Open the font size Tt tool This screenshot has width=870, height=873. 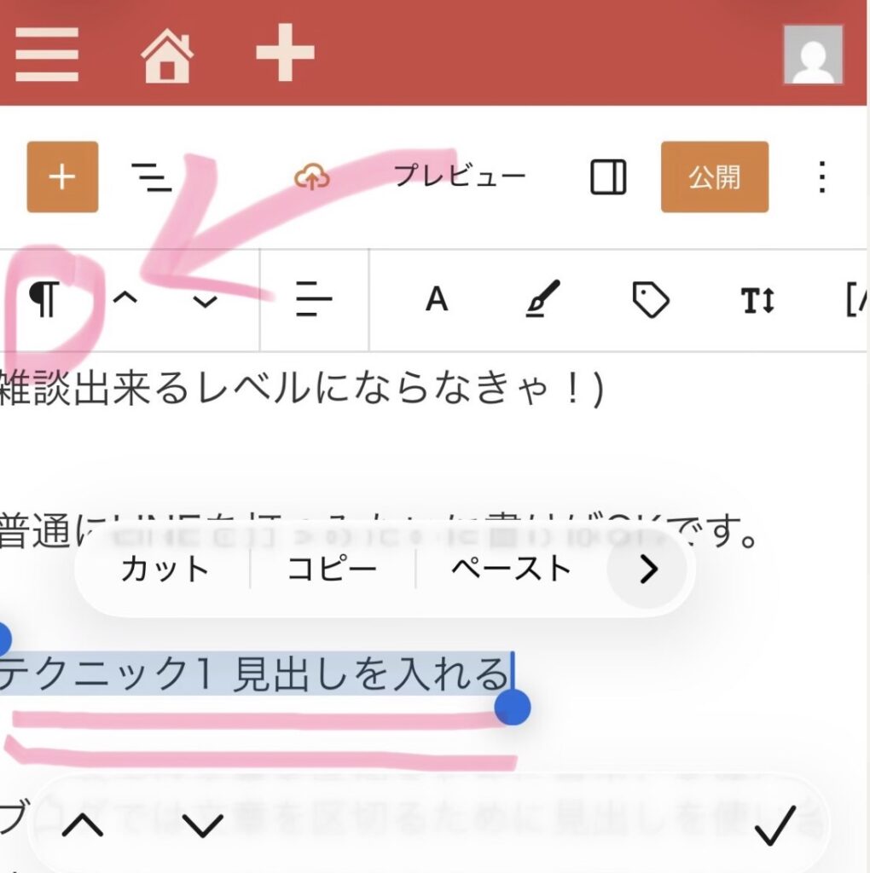757,301
